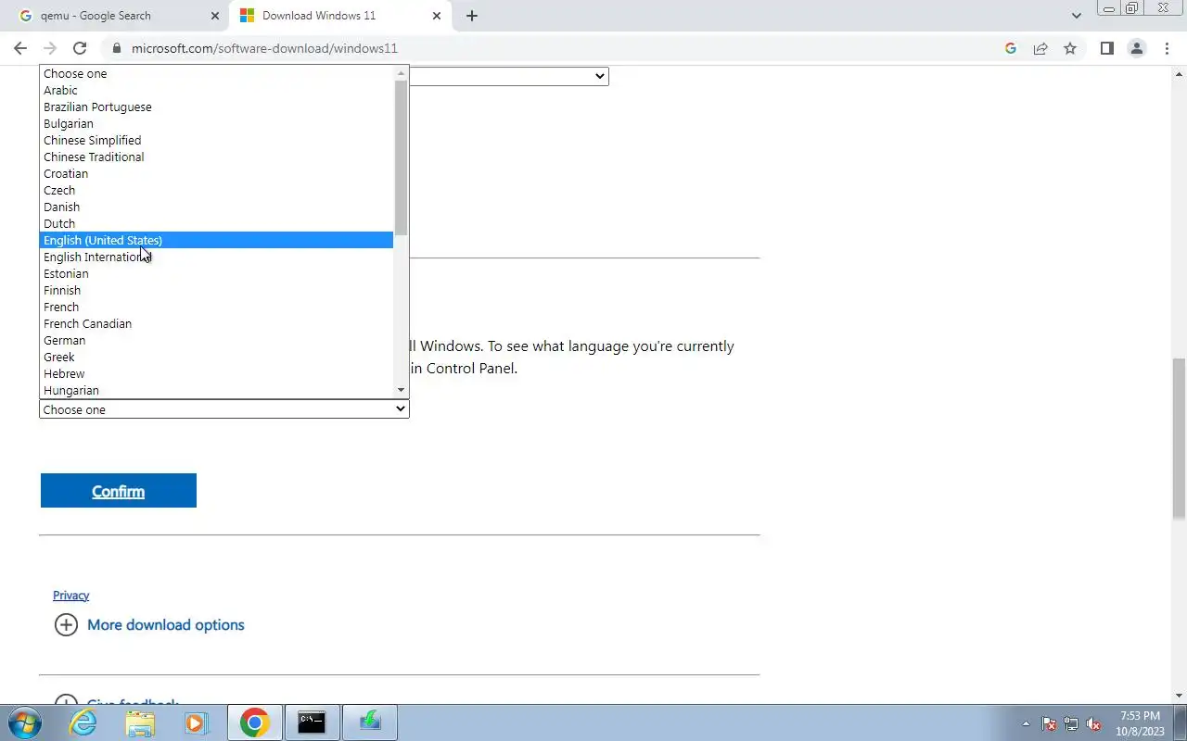Open a new tab with plus button
Screen dimensions: 1187x741
tap(472, 16)
